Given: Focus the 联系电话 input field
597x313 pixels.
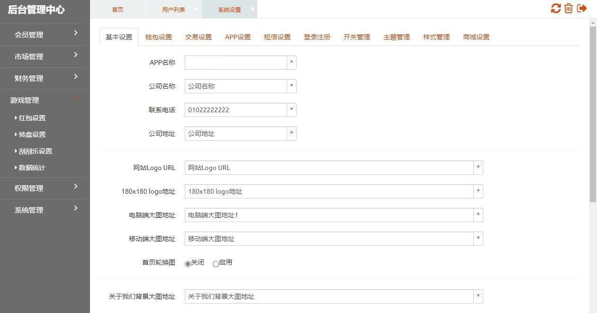Looking at the screenshot, I should [235, 110].
